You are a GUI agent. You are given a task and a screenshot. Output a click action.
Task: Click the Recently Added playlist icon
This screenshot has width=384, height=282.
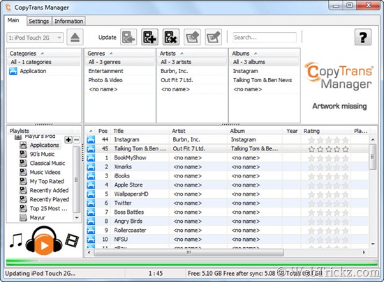(23, 190)
